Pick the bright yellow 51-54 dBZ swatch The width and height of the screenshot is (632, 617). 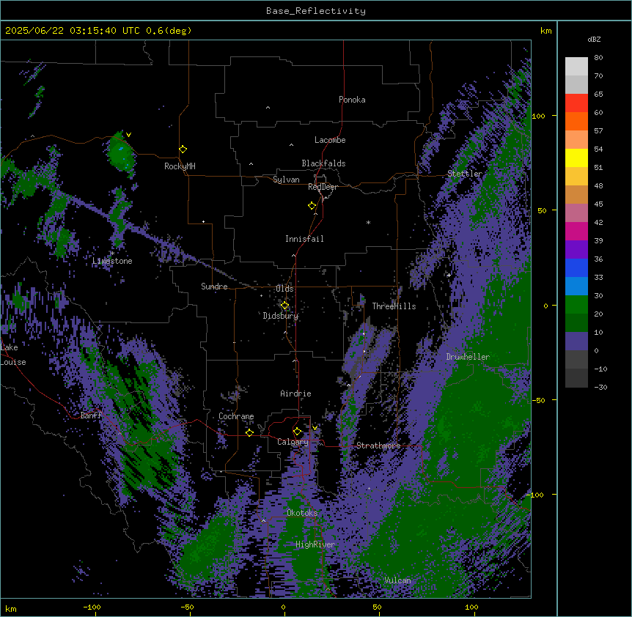pyautogui.click(x=576, y=158)
